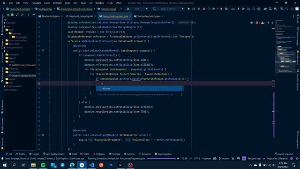Expand the recipesapp package folder

pyautogui.click(x=10, y=37)
